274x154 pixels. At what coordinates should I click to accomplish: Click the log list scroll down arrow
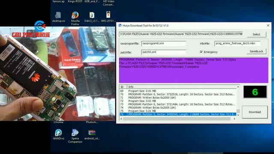tap(238, 115)
